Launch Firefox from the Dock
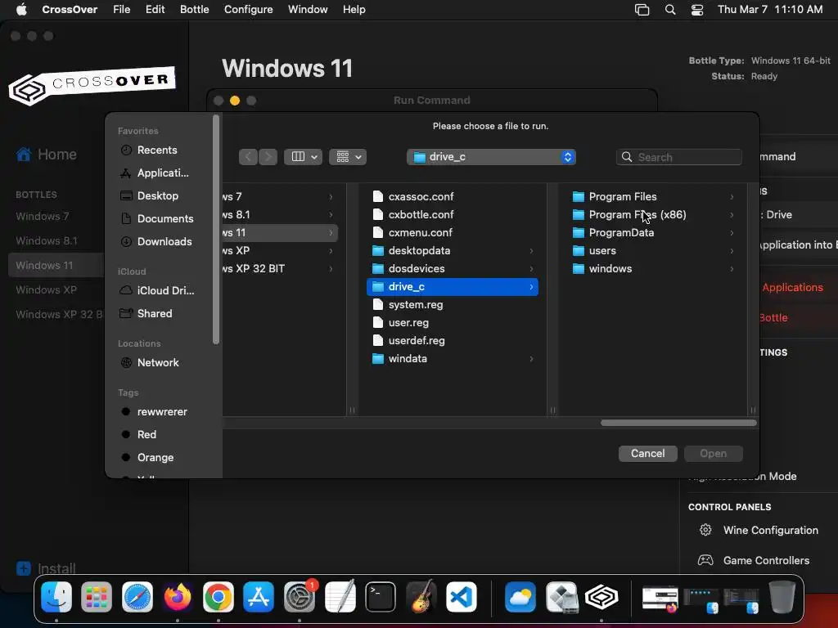838x628 pixels. 178,597
